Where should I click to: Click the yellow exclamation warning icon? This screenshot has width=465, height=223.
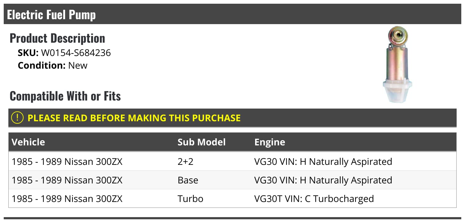17,118
